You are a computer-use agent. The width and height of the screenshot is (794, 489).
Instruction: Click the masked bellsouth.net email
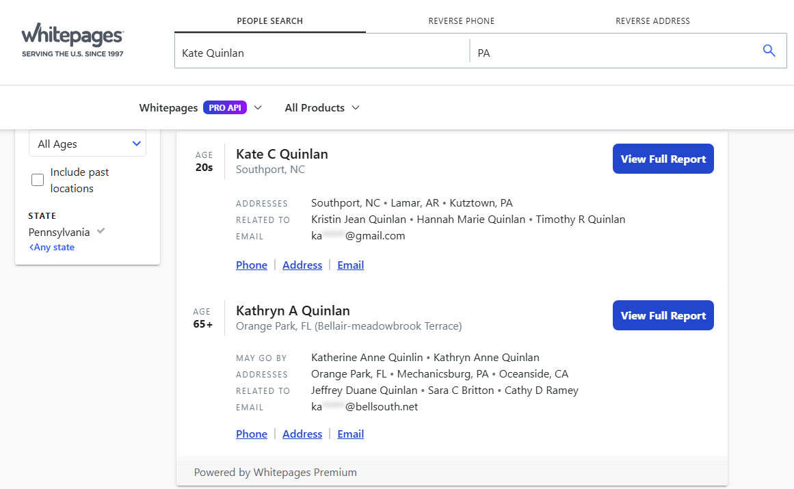click(365, 407)
